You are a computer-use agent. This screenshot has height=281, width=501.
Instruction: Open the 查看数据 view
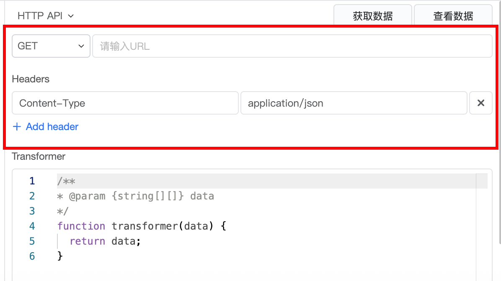453,16
